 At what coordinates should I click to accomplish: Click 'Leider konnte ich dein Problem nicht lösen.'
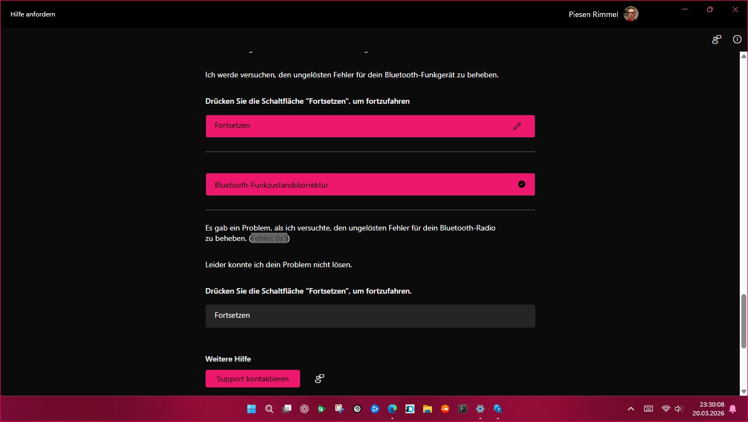tap(279, 265)
